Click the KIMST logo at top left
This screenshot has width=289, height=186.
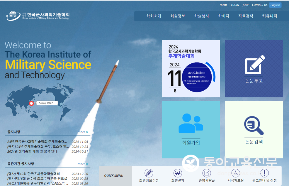point(38,16)
